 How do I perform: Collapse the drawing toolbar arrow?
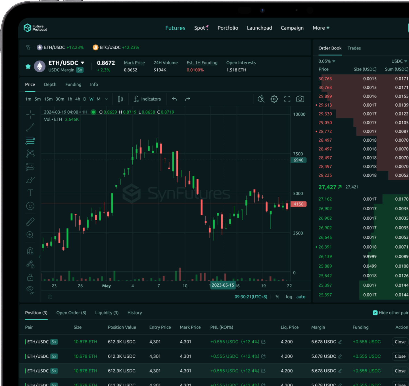coord(39,257)
